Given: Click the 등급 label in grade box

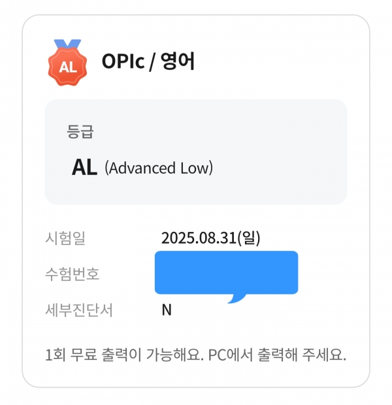Looking at the screenshot, I should point(80,131).
